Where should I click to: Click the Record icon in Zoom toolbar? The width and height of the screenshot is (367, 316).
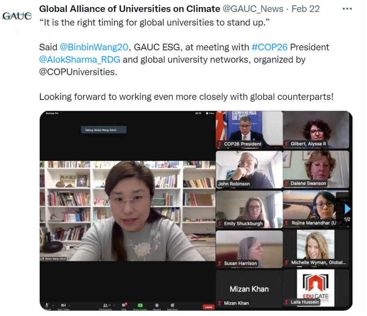(x=157, y=305)
